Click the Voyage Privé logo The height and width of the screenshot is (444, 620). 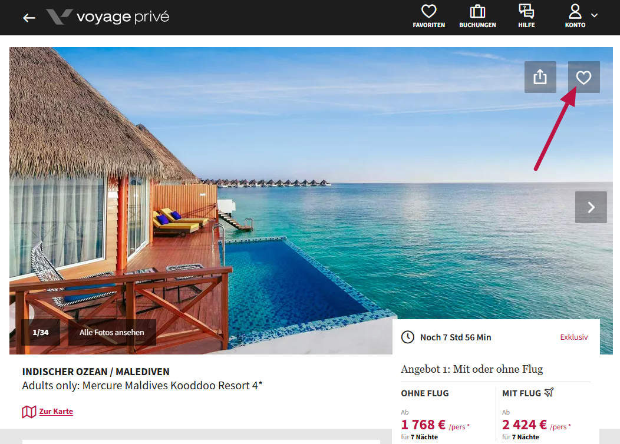(108, 17)
